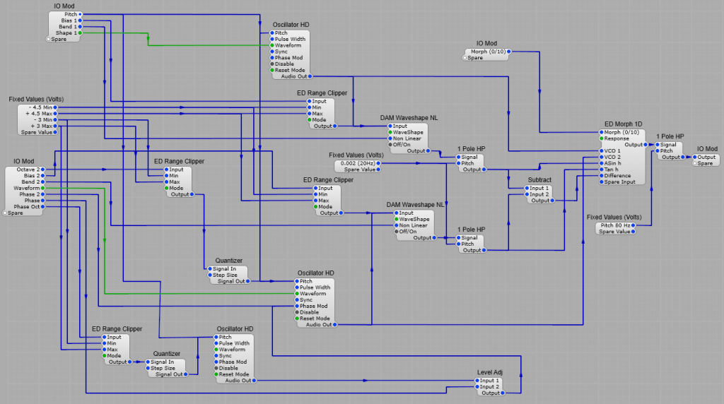Click the green Shape 1 output pin
The height and width of the screenshot is (404, 724).
click(x=81, y=33)
